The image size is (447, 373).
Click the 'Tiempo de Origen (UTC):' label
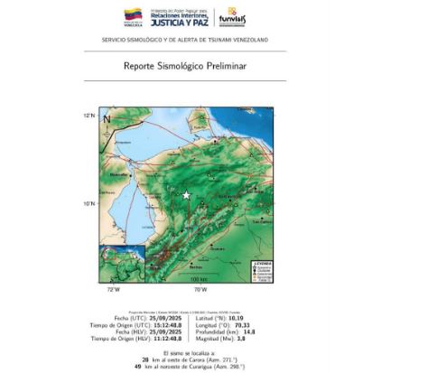point(121,325)
